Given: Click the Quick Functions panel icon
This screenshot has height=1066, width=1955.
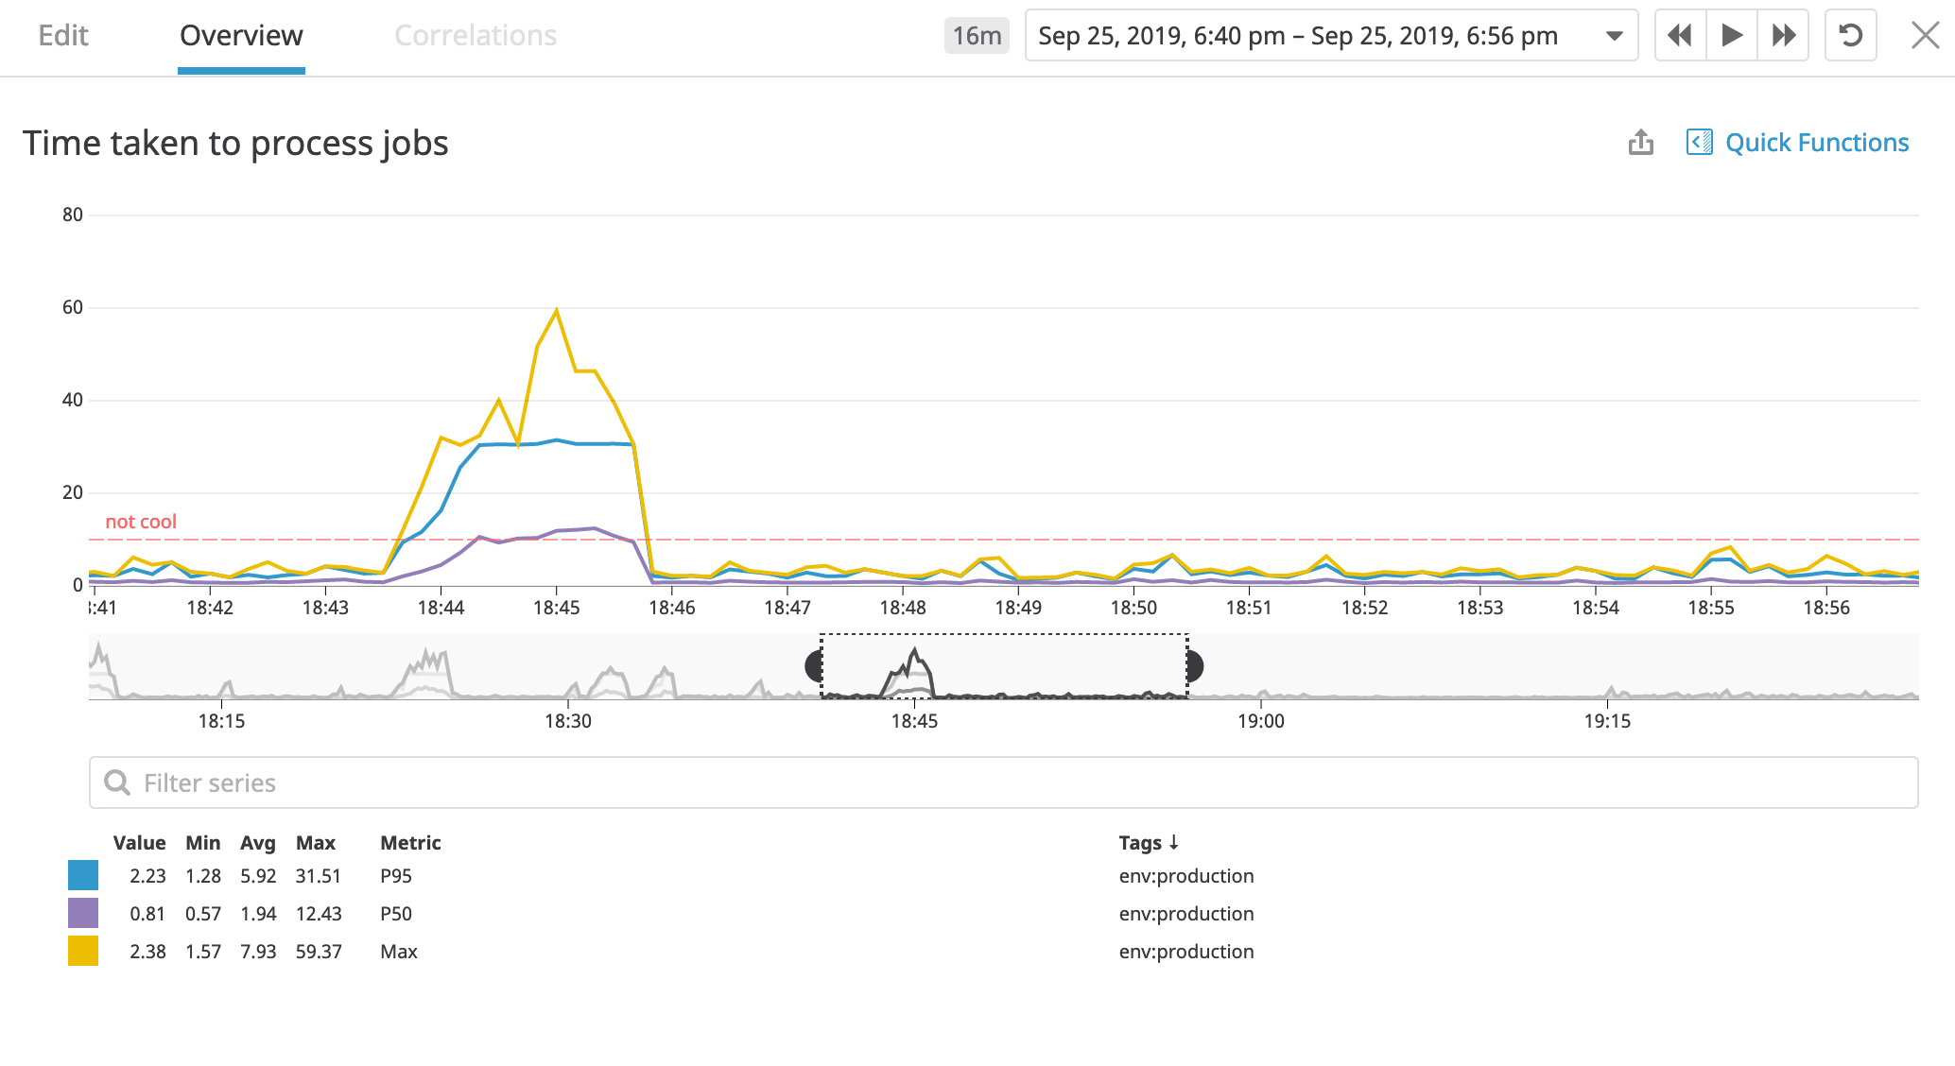Looking at the screenshot, I should 1699,143.
